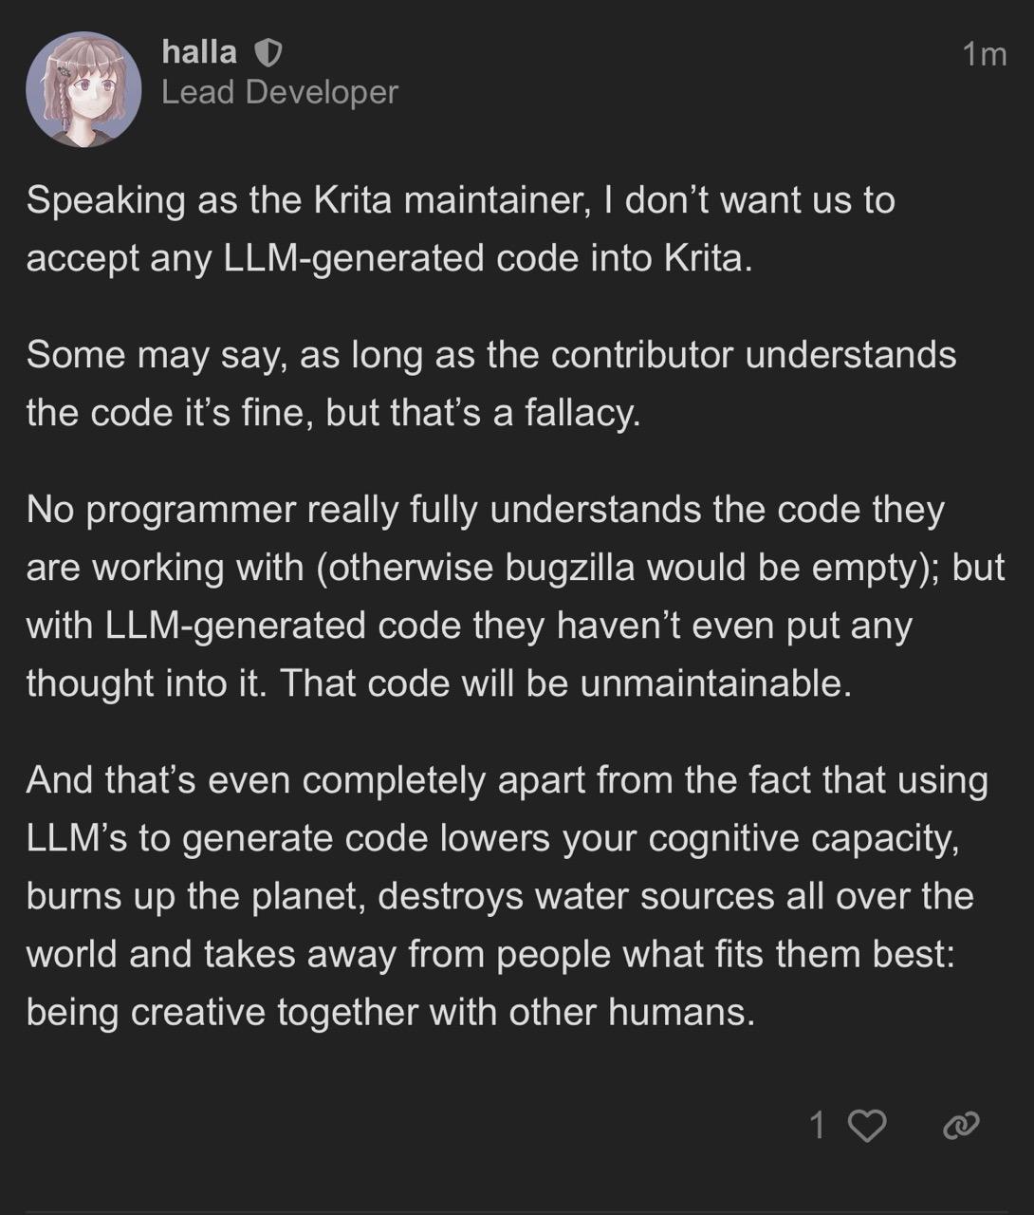Copy the post link via chain icon
This screenshot has height=1215, width=1034.
pyautogui.click(x=960, y=1126)
